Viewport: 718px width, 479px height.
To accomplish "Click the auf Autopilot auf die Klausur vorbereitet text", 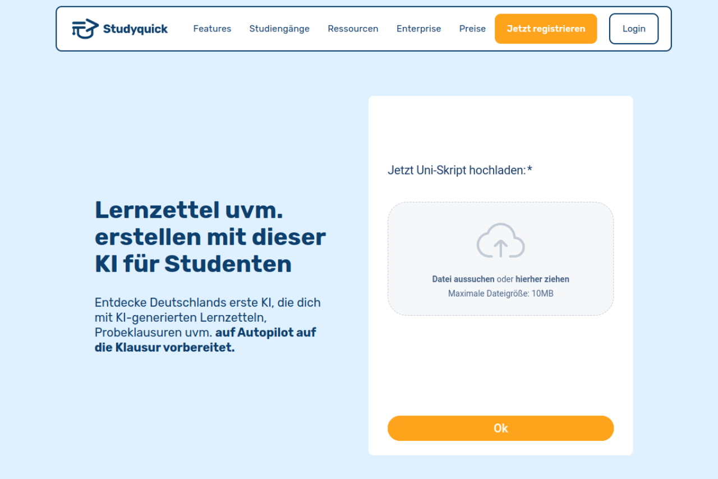I will [205, 340].
